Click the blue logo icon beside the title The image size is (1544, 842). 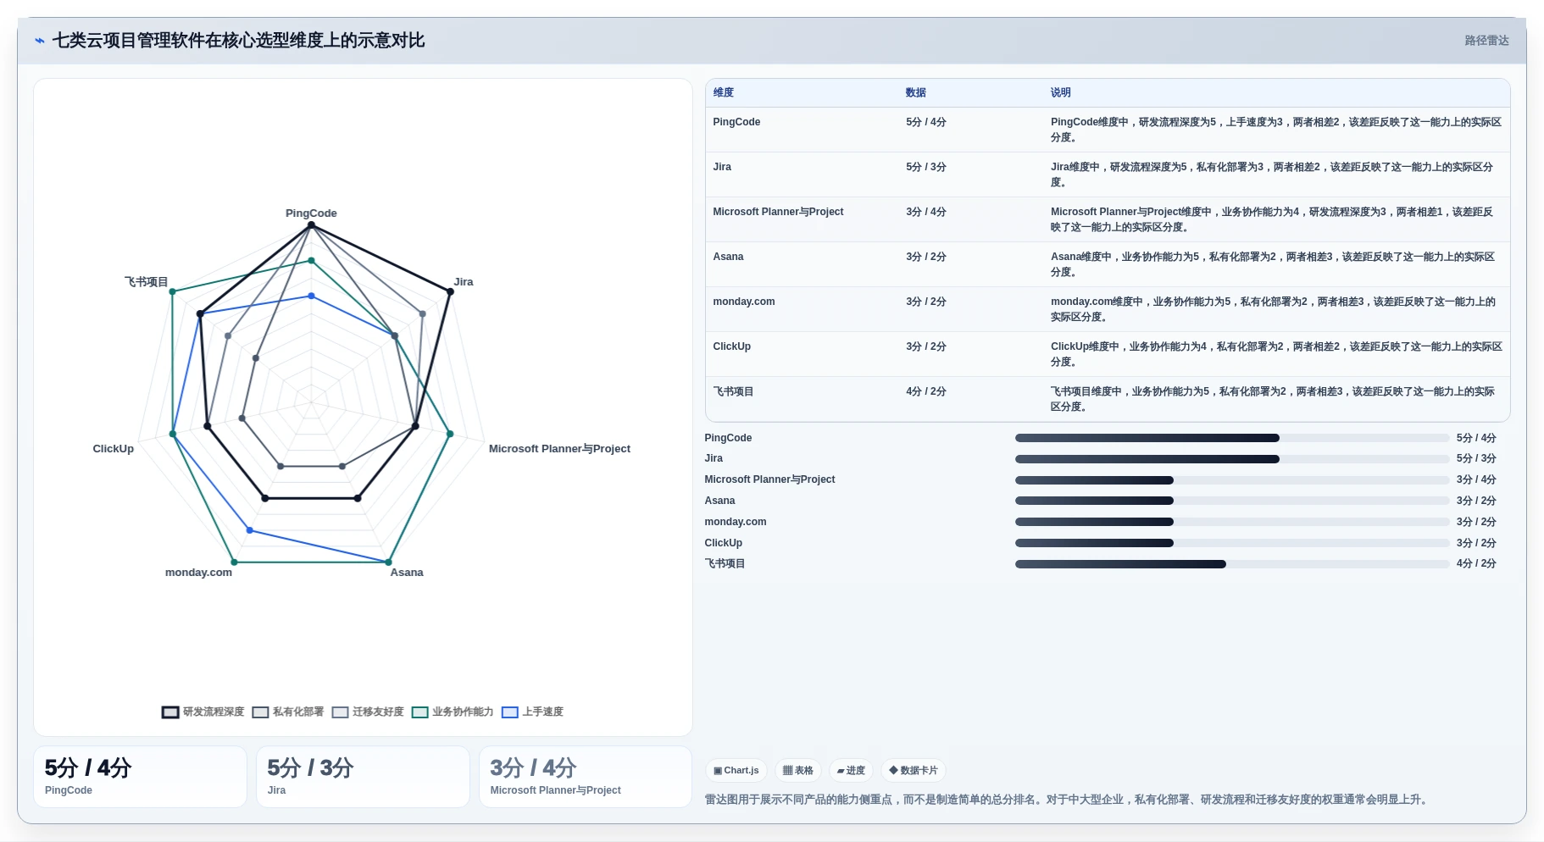pyautogui.click(x=39, y=41)
